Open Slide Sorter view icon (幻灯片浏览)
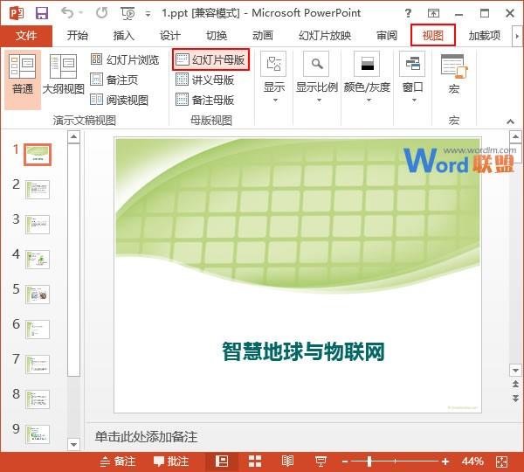The width and height of the screenshot is (524, 472). (97, 59)
